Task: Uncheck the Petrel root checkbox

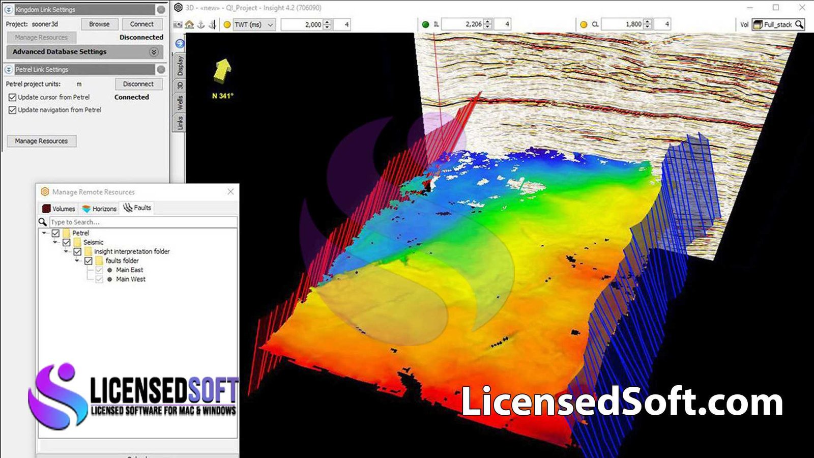Action: [x=55, y=233]
